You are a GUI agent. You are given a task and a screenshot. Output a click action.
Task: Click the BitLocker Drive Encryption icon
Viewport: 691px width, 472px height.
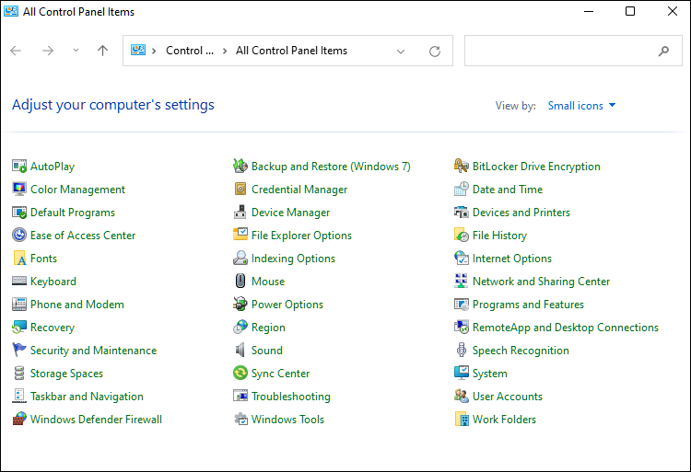click(x=462, y=167)
